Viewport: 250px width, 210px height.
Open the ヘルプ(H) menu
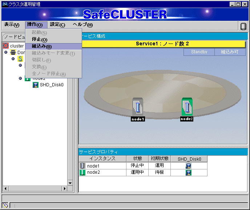82,25
